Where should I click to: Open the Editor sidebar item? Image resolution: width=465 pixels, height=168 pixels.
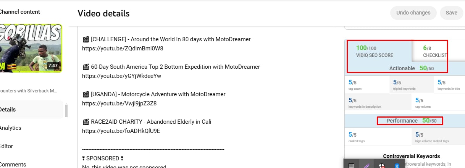tap(8, 146)
